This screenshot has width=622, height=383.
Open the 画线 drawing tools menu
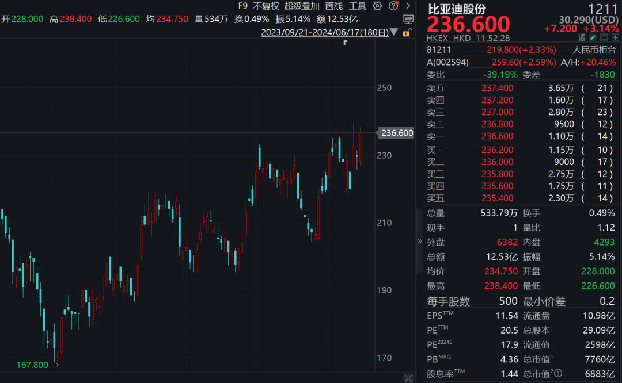coord(334,6)
